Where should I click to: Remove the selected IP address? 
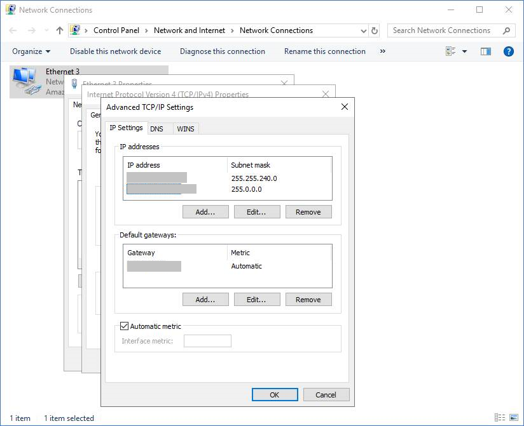(x=308, y=212)
